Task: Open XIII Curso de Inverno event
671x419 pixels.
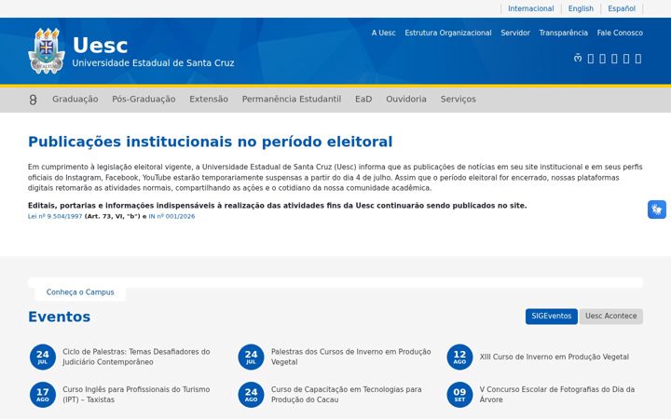Action: point(555,357)
